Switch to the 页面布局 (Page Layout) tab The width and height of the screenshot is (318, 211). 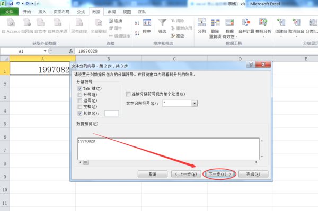61,12
